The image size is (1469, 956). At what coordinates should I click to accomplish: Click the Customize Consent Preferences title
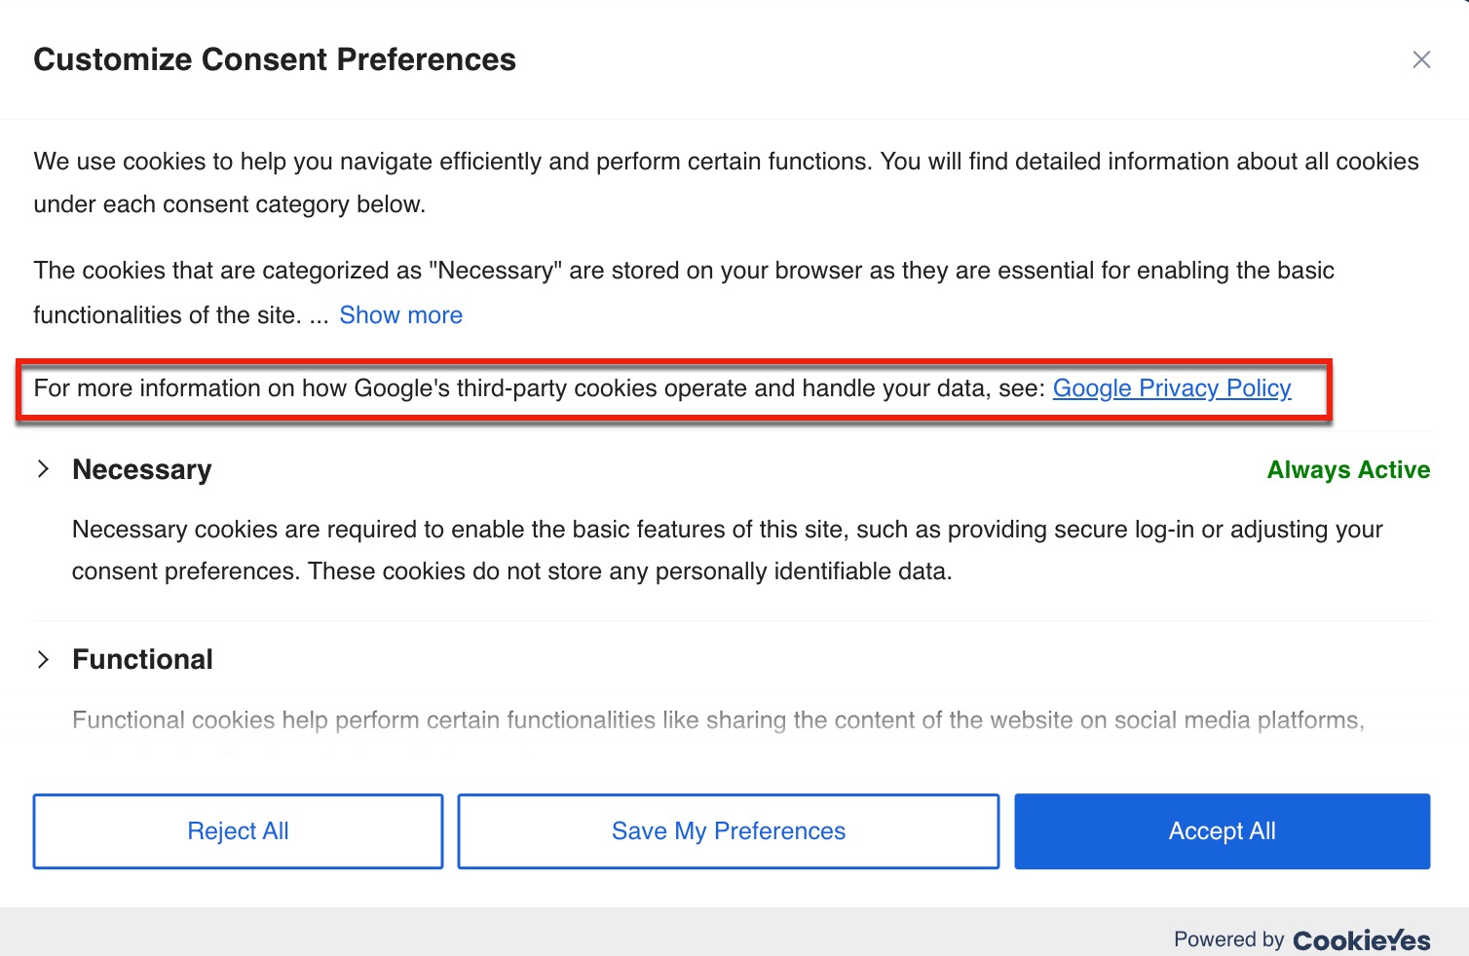coord(275,59)
